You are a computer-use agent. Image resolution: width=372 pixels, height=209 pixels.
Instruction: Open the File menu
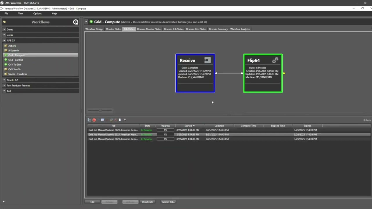point(6,14)
